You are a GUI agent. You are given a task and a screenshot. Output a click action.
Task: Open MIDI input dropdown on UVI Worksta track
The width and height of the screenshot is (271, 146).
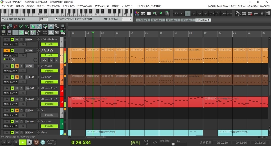pos(11,44)
